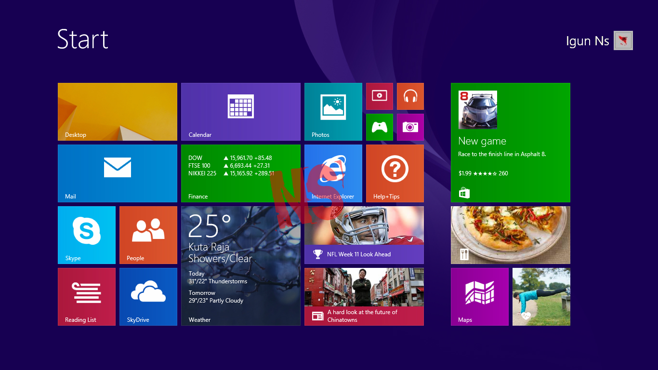The image size is (658, 370).
Task: Open the Xbox Games controller tile
Action: pos(380,127)
